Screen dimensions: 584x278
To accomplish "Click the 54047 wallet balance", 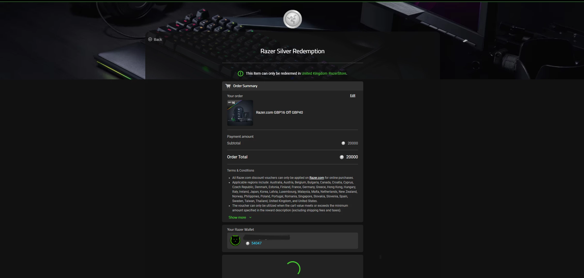I will [x=256, y=243].
